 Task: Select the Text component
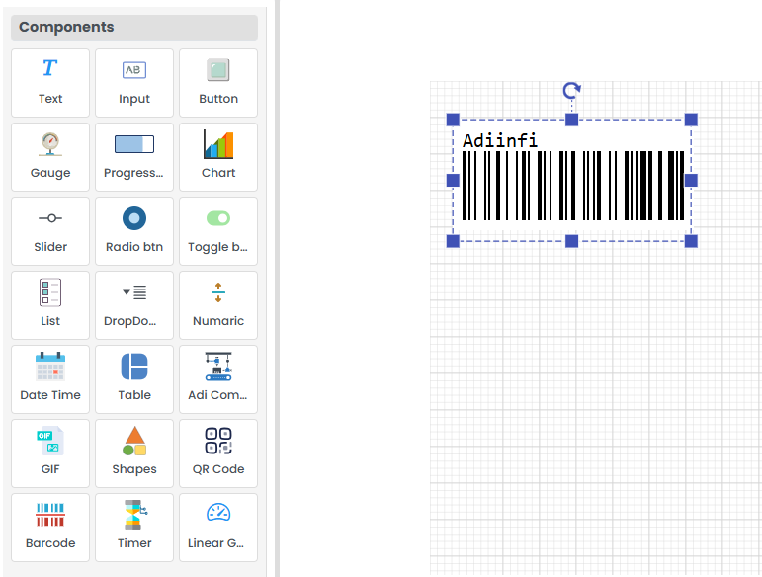click(50, 83)
